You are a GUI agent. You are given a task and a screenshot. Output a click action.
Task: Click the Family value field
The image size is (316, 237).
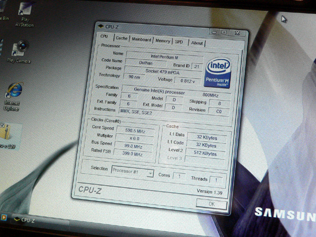(x=129, y=96)
